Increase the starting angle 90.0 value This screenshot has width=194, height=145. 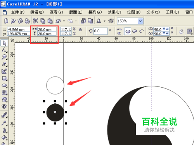coord(167,29)
